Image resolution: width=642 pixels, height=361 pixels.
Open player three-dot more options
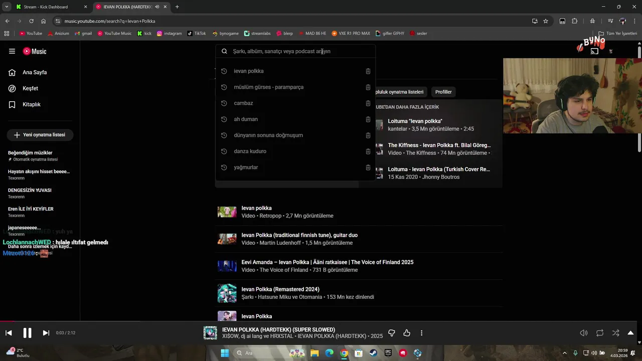tap(421, 333)
